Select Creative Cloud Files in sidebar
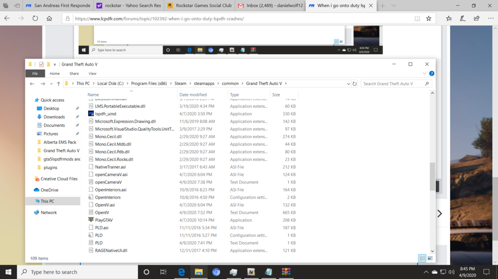This screenshot has height=279, width=498. click(59, 179)
